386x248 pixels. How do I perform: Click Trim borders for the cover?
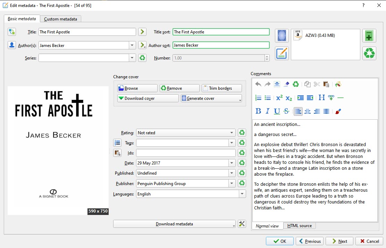pyautogui.click(x=221, y=88)
